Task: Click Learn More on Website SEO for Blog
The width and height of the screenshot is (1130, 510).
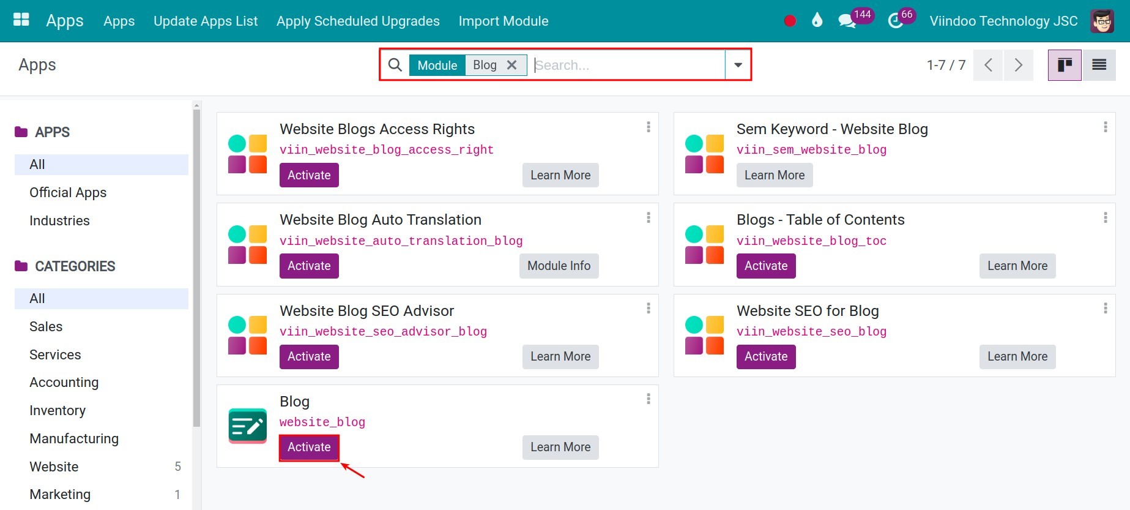Action: [x=1017, y=356]
